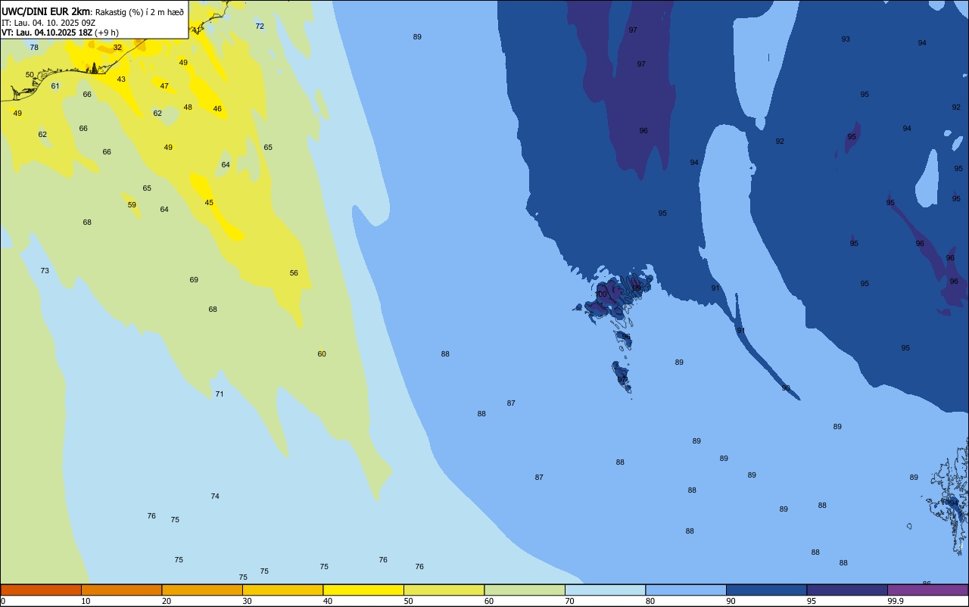Click the '61' humidity value near the coast
The width and height of the screenshot is (969, 607).
click(55, 86)
